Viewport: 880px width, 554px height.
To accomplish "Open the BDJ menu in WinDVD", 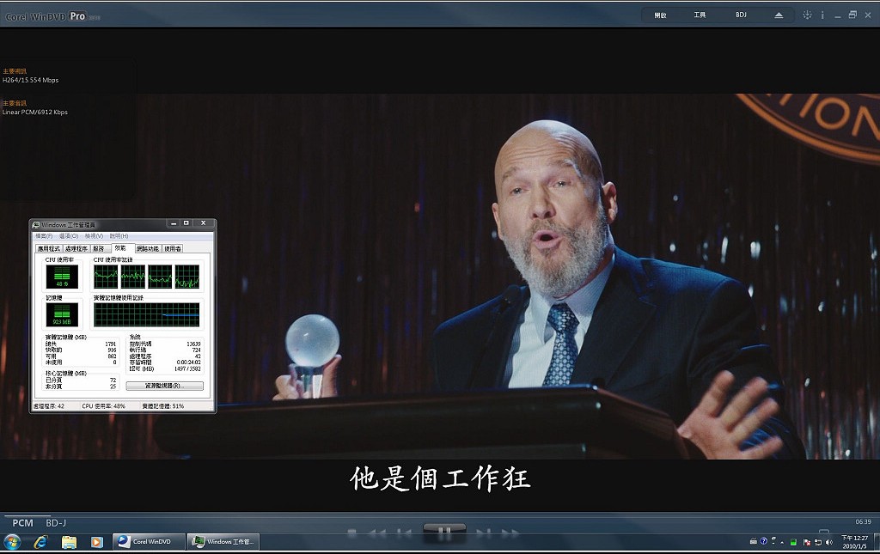I will (741, 15).
